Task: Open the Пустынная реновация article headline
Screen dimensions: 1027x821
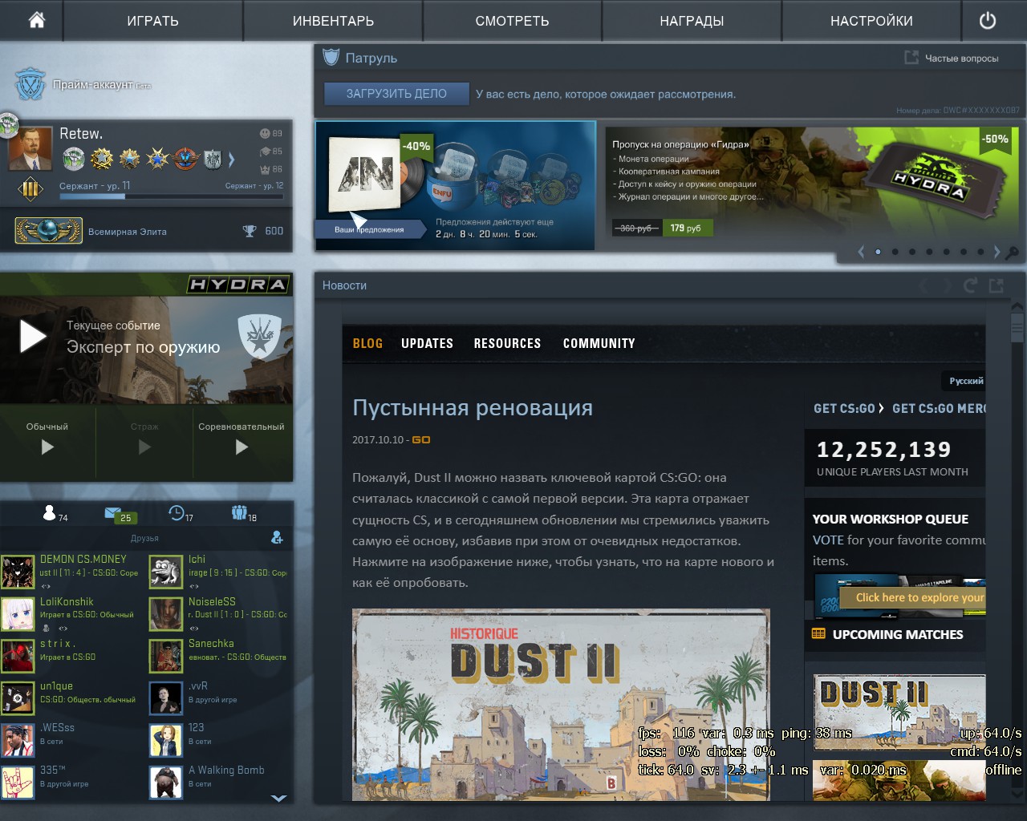Action: coord(473,407)
